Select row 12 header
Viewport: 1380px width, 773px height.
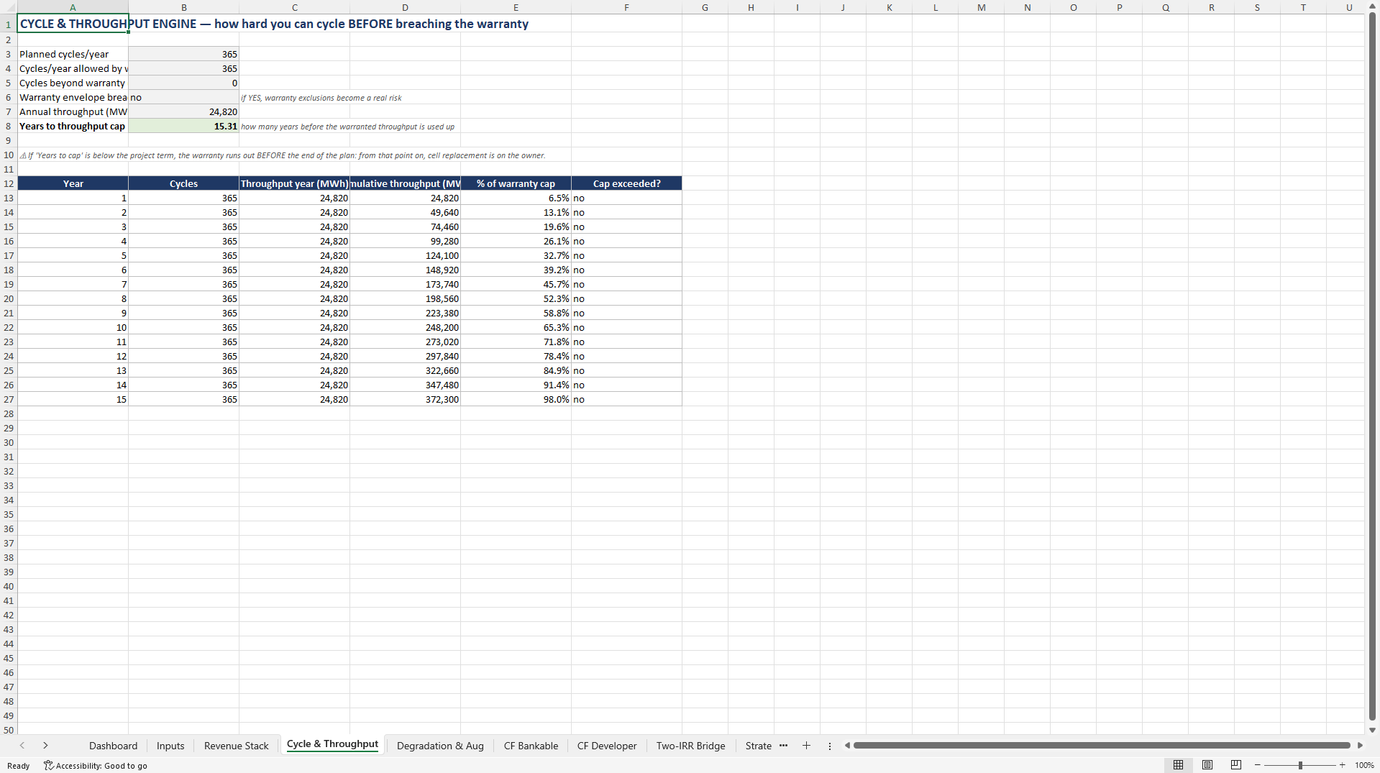tap(9, 183)
